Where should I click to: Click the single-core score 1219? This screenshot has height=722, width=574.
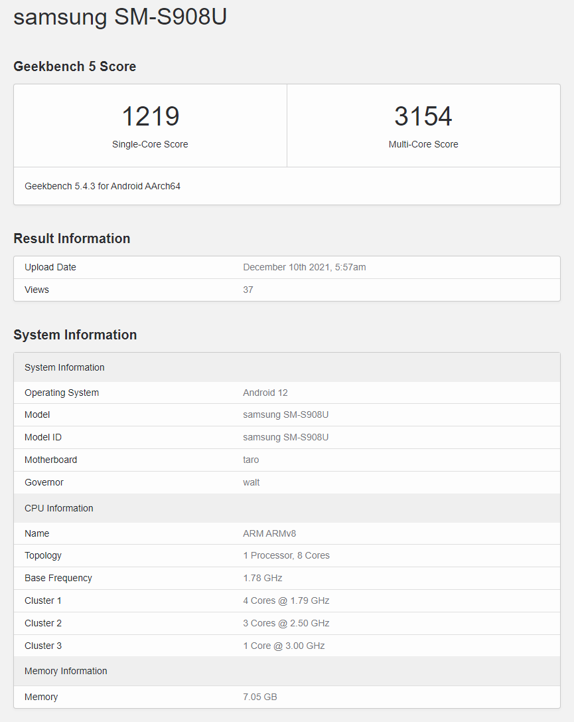150,117
